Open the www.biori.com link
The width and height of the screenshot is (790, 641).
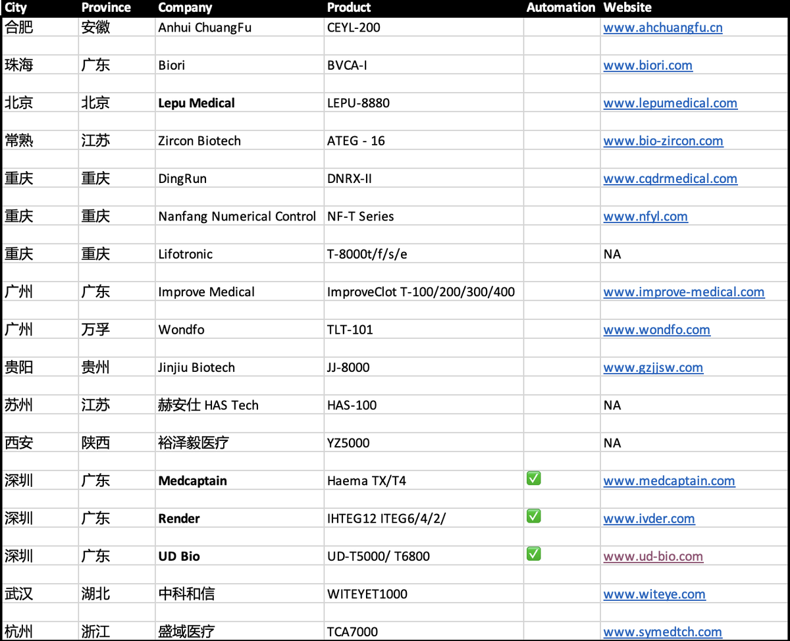click(648, 65)
